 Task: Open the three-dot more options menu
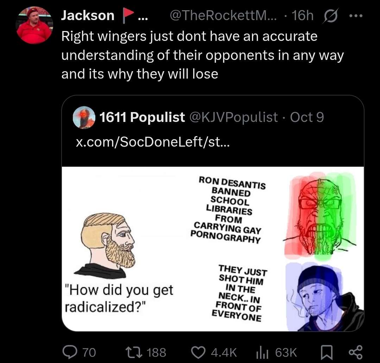pos(356,16)
